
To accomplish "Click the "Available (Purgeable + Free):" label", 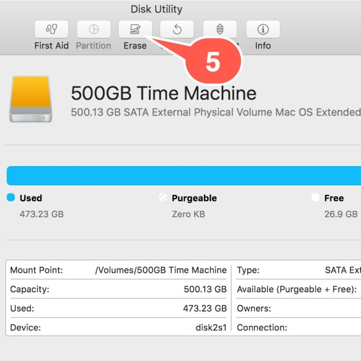I will pos(297,289).
